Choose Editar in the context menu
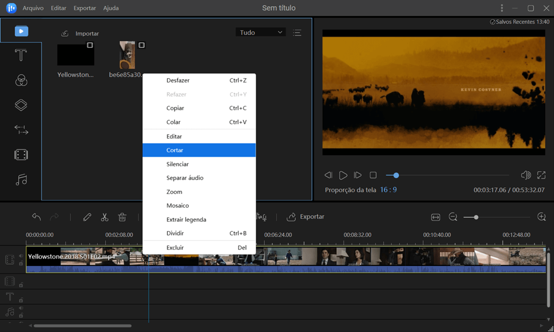This screenshot has width=554, height=332. [x=199, y=136]
